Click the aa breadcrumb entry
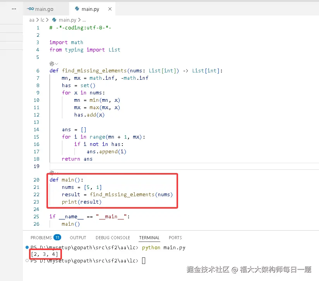Viewport: 319px width, 281px height. click(x=32, y=19)
